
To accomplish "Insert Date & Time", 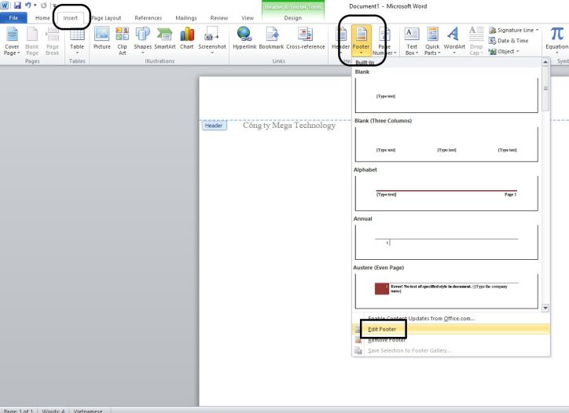I will click(508, 41).
